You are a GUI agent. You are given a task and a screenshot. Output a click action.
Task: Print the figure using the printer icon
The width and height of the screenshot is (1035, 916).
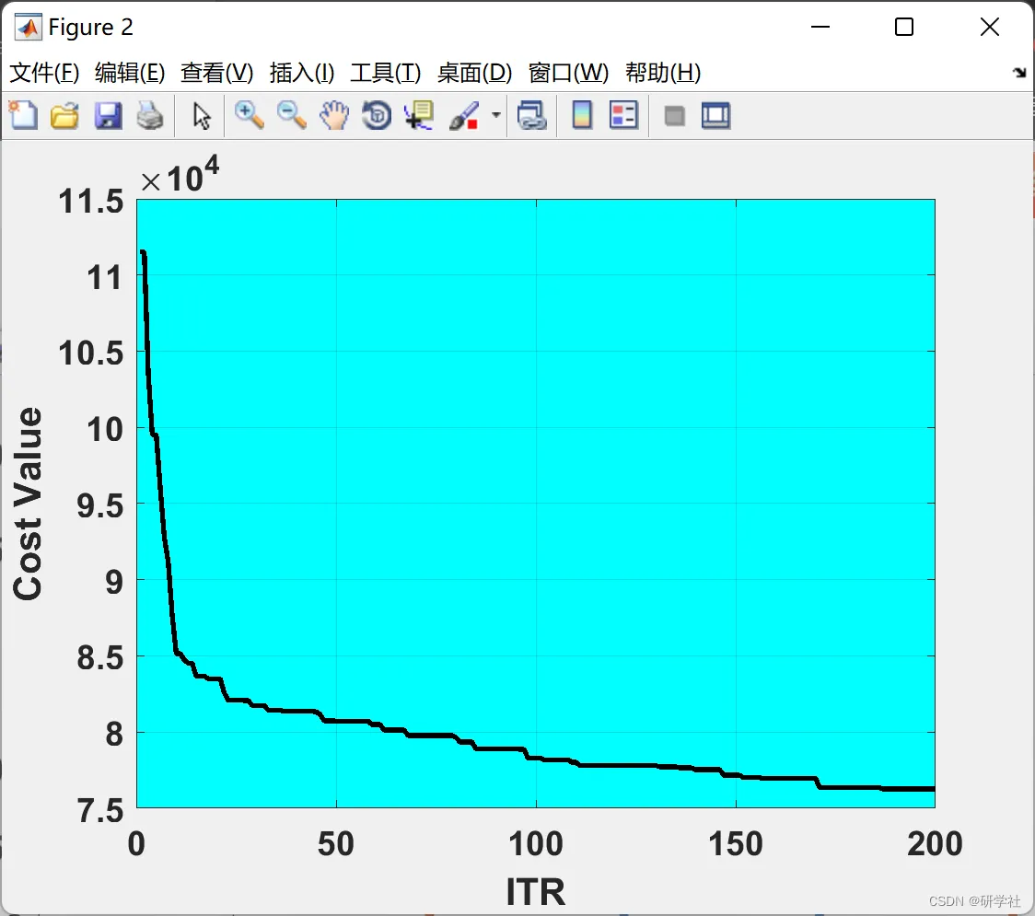[150, 115]
